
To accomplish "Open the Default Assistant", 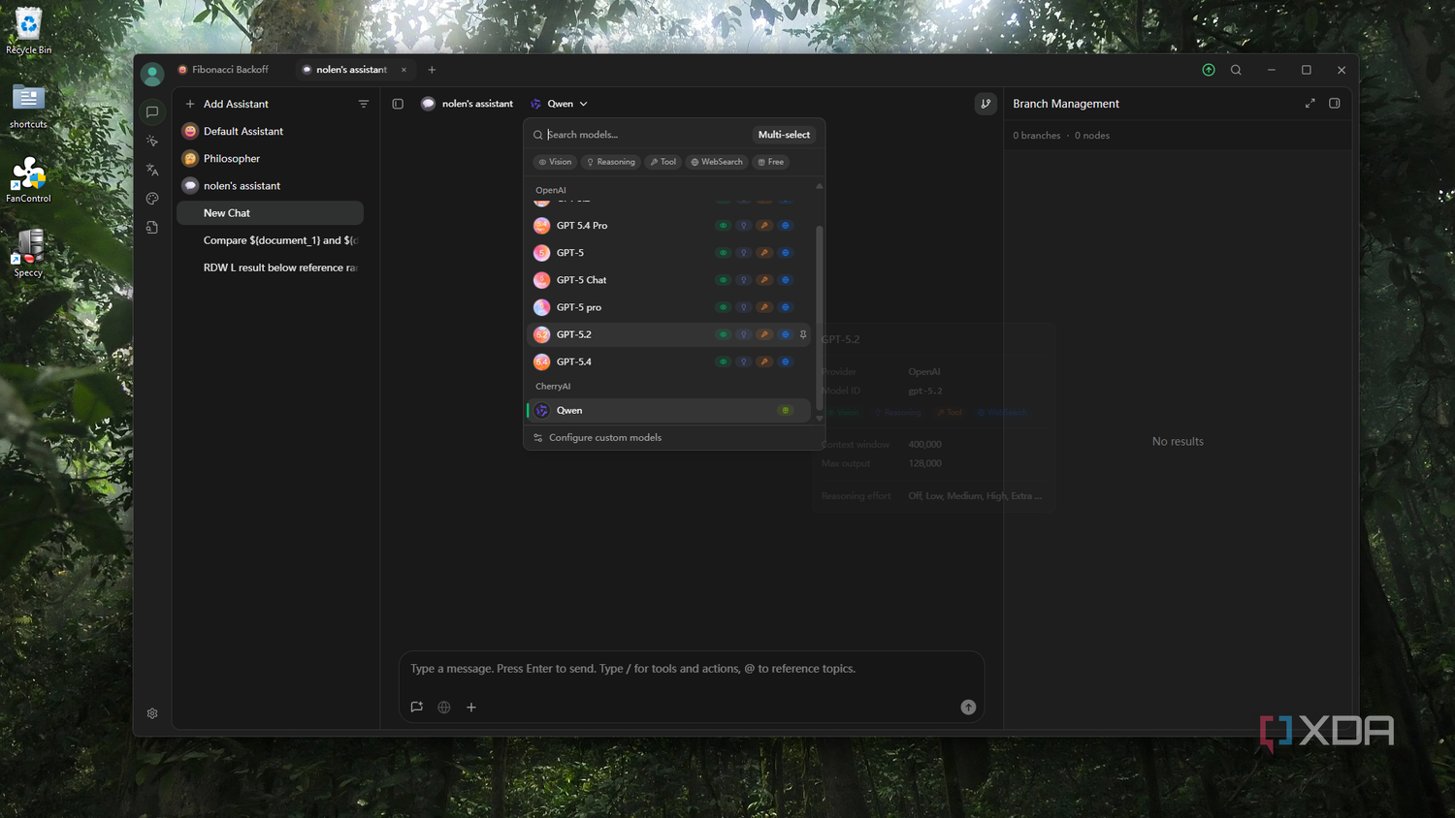I will [x=271, y=131].
